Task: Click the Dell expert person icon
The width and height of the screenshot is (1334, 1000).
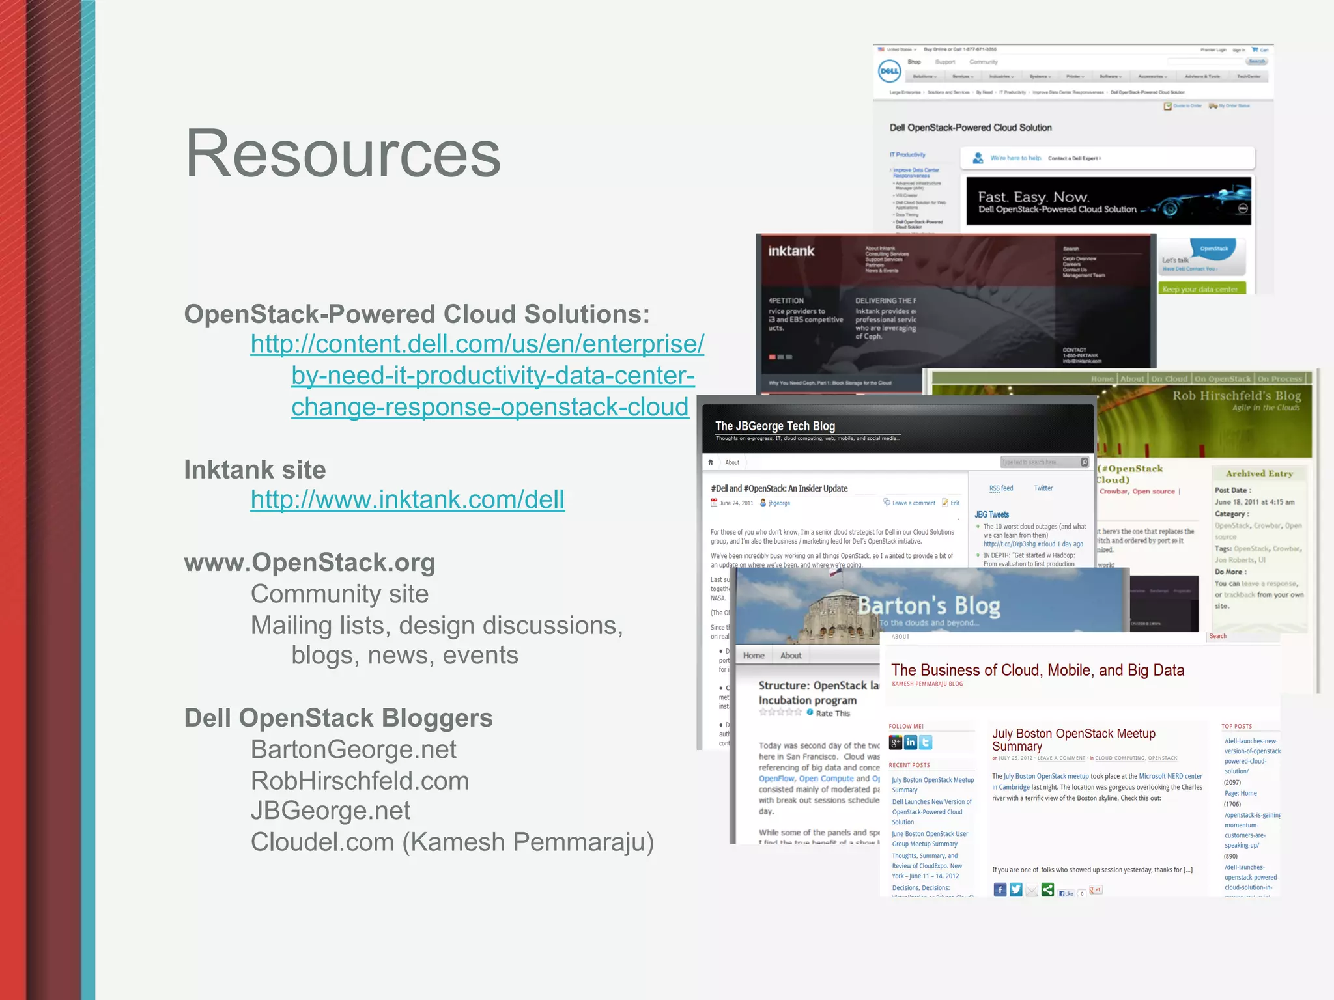Action: pos(978,158)
